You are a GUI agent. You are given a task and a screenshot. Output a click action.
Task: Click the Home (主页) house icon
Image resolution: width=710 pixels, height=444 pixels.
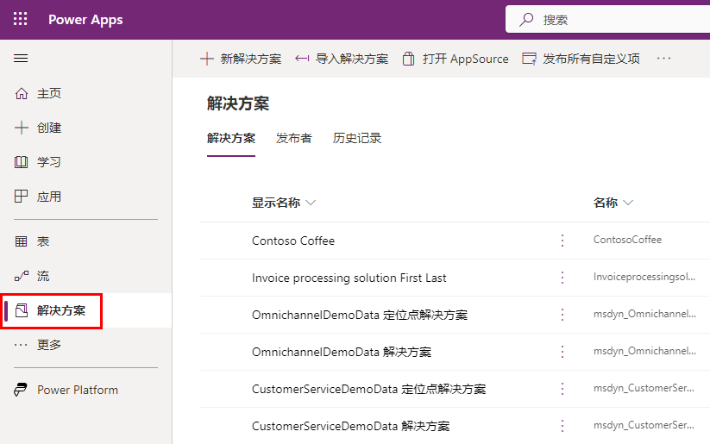click(x=22, y=93)
